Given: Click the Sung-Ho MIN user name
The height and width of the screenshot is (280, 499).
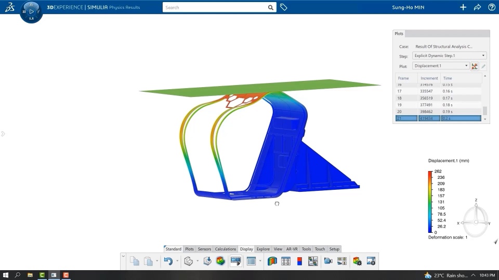Looking at the screenshot, I should [x=408, y=7].
